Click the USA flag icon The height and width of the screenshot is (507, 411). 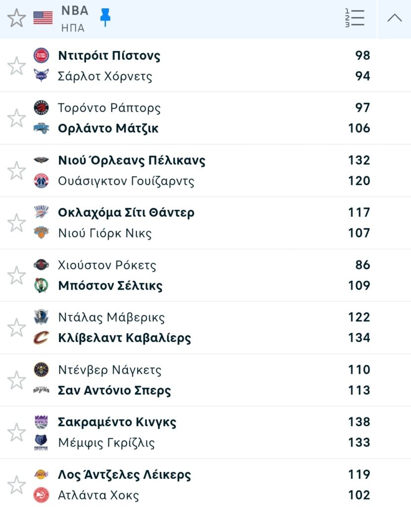click(43, 18)
